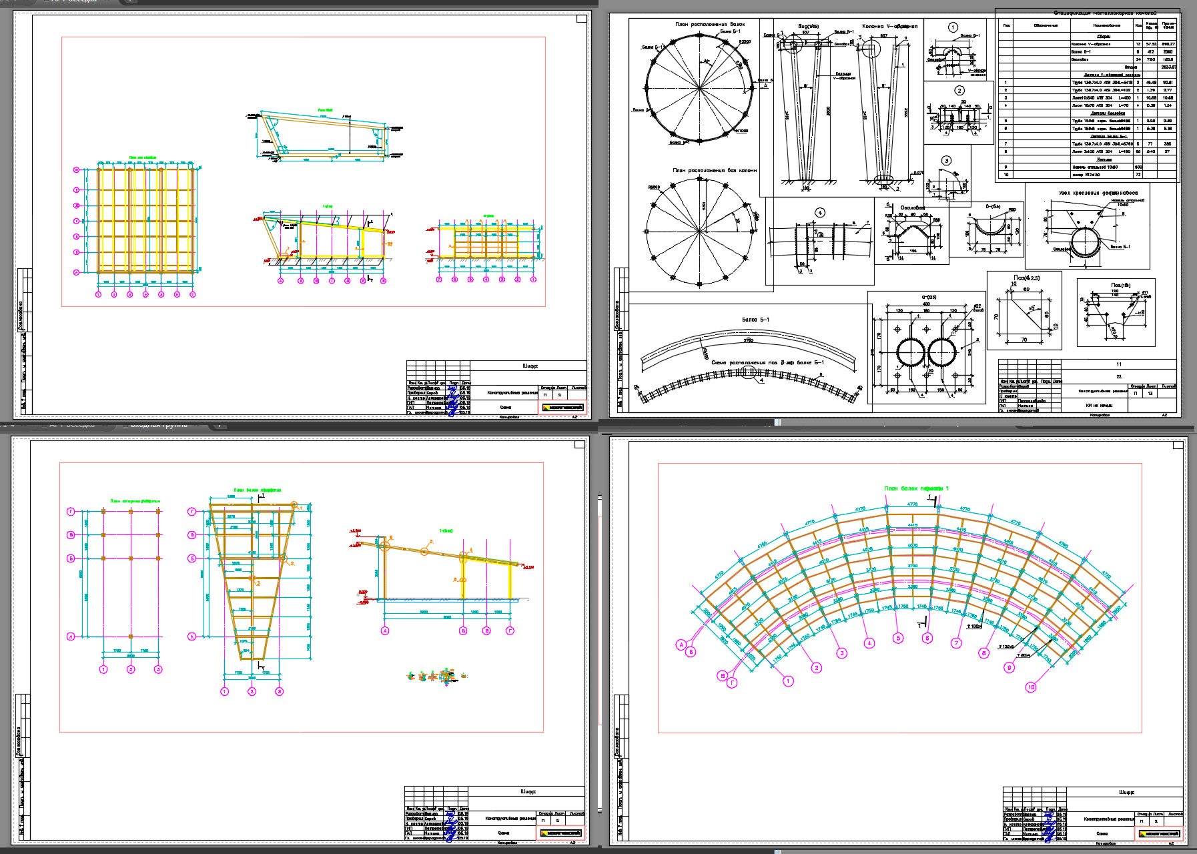Click axis bubble 4 on the curved beam plan
1197x854 pixels.
[x=869, y=643]
